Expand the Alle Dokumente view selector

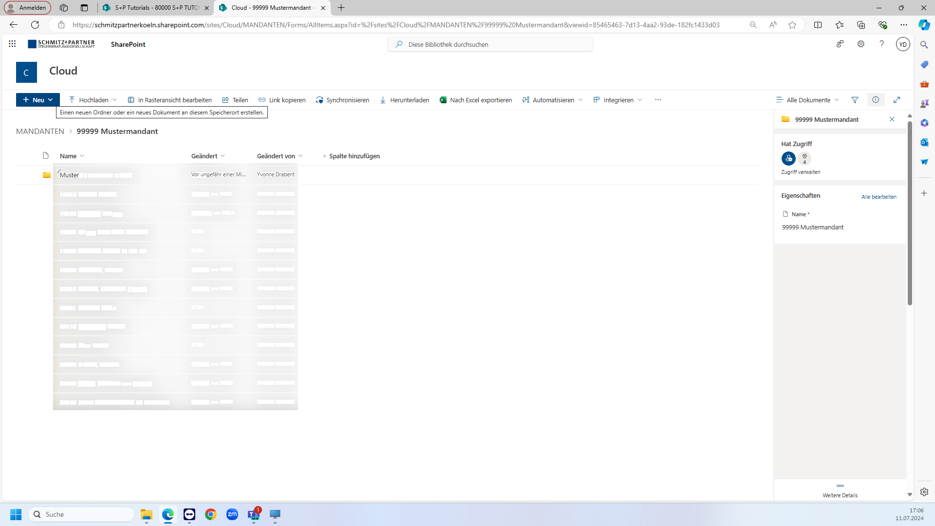[x=807, y=100]
